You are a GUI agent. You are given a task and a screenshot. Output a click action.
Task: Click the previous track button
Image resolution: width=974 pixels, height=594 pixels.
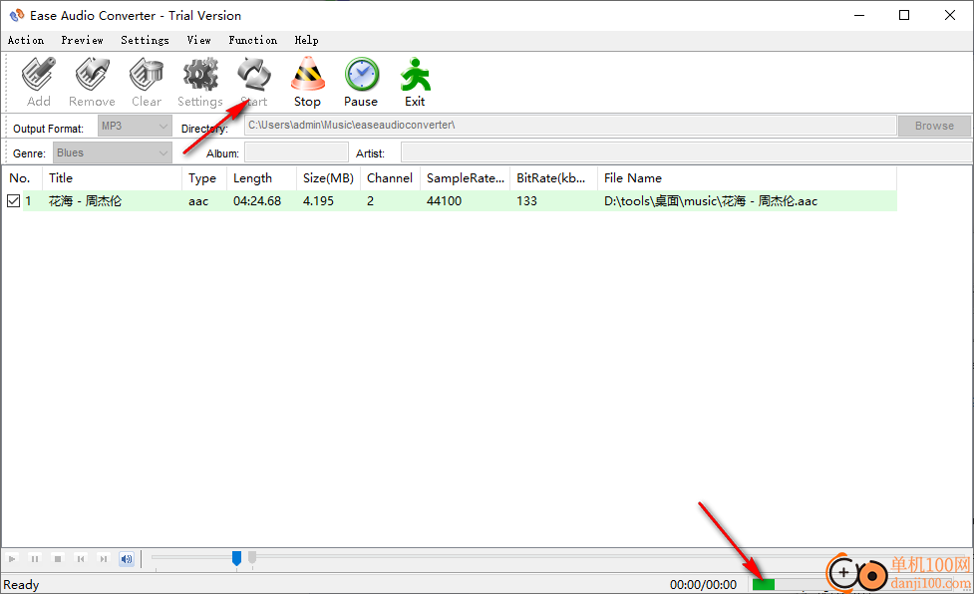81,559
